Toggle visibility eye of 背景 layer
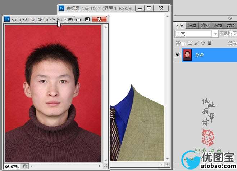This screenshot has width=237, height=171. click(x=177, y=55)
